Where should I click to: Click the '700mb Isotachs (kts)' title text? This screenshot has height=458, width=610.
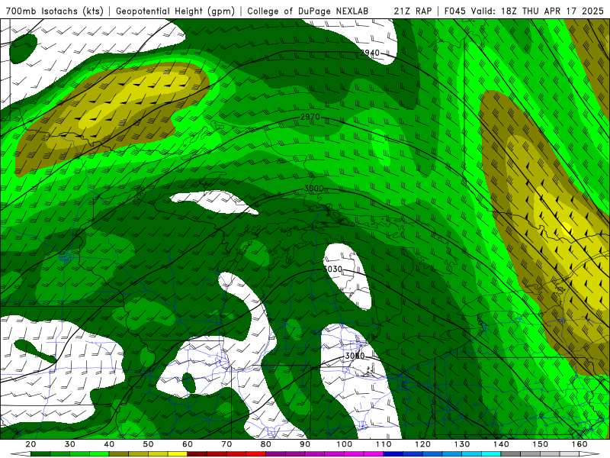point(55,11)
